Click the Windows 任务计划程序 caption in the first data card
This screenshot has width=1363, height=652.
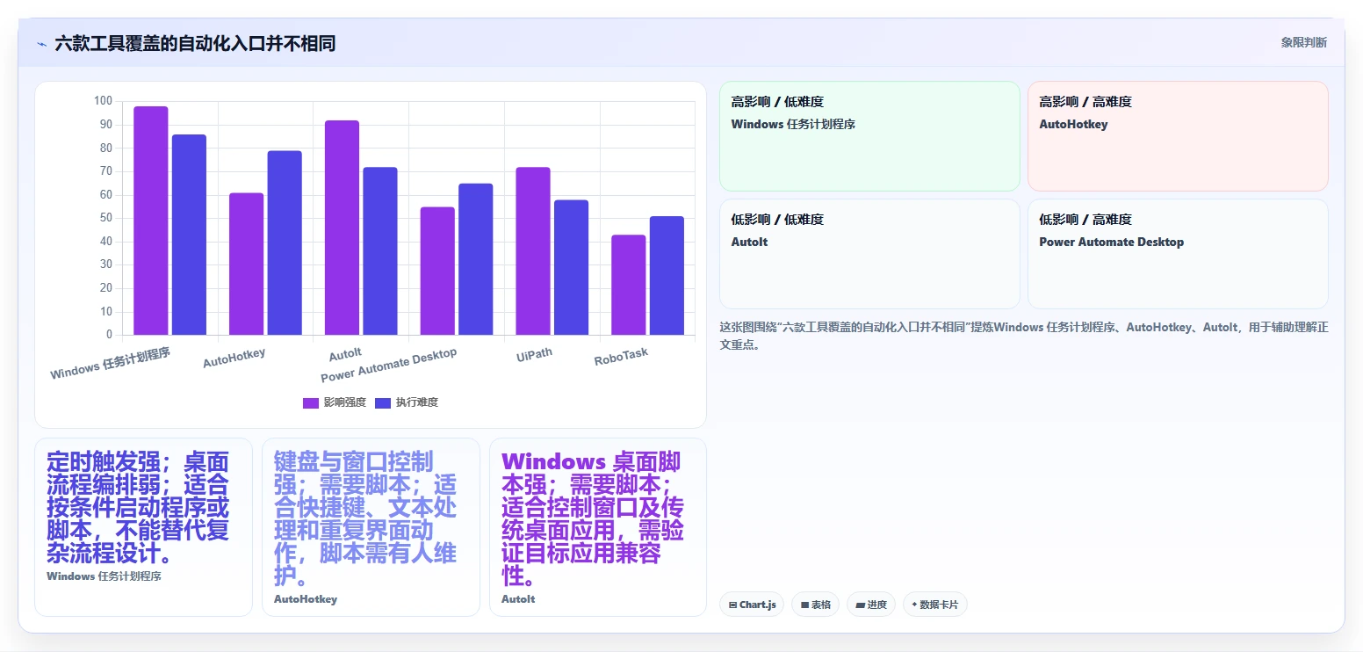(104, 576)
